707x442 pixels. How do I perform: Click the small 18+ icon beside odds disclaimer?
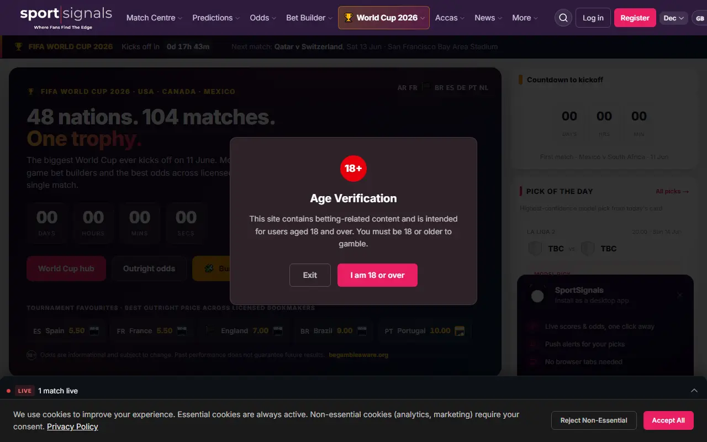pos(31,355)
